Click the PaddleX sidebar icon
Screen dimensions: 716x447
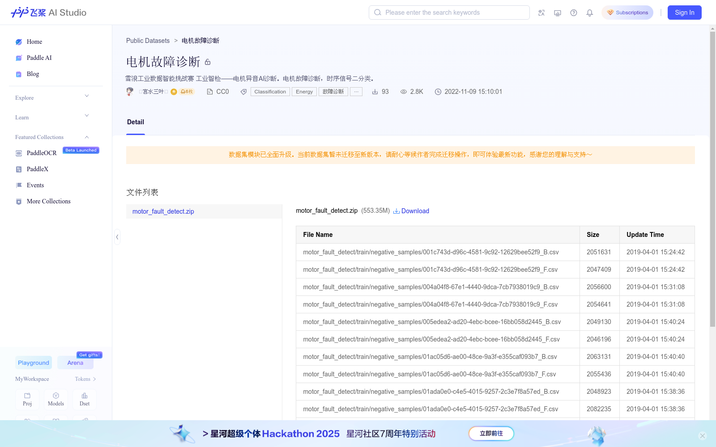[19, 169]
